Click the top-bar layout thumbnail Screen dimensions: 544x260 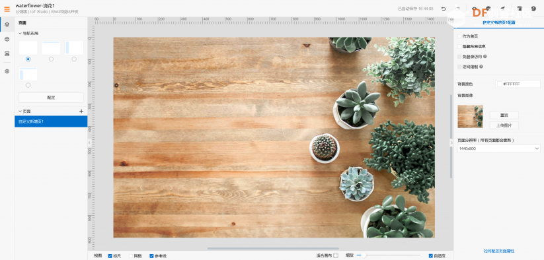(51, 48)
